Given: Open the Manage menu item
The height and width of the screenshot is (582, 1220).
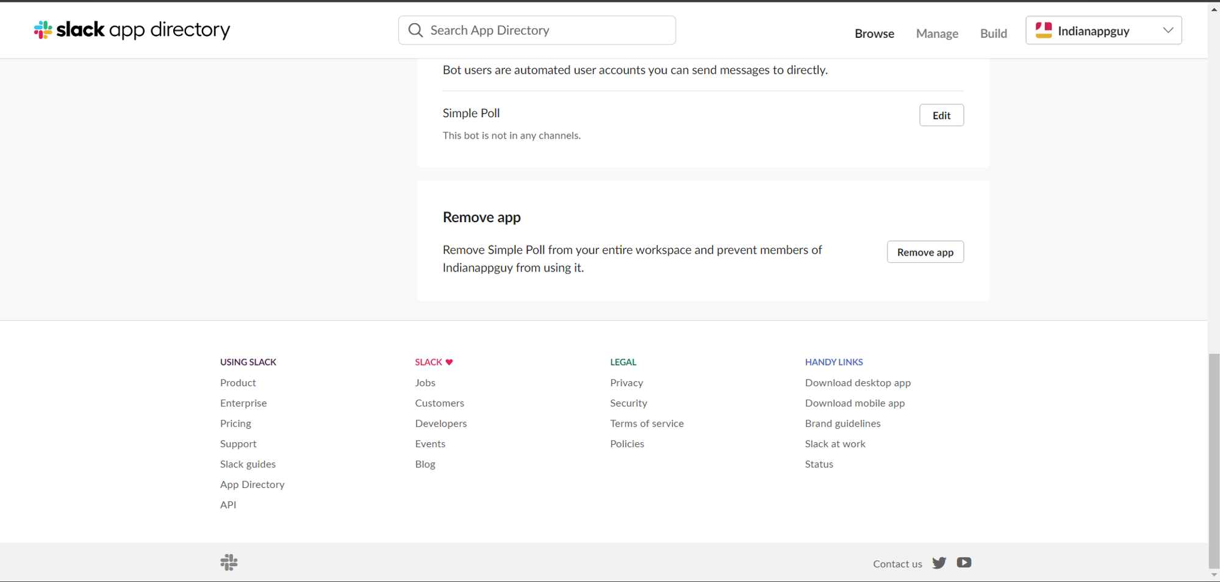Looking at the screenshot, I should [937, 34].
